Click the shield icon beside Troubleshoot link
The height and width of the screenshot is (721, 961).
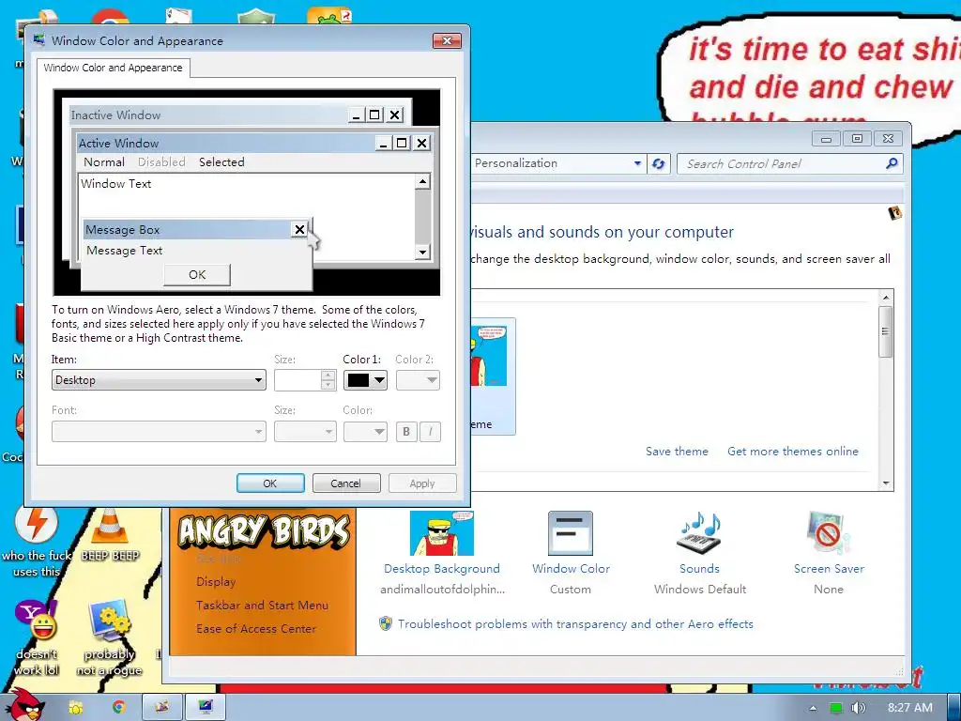click(386, 624)
